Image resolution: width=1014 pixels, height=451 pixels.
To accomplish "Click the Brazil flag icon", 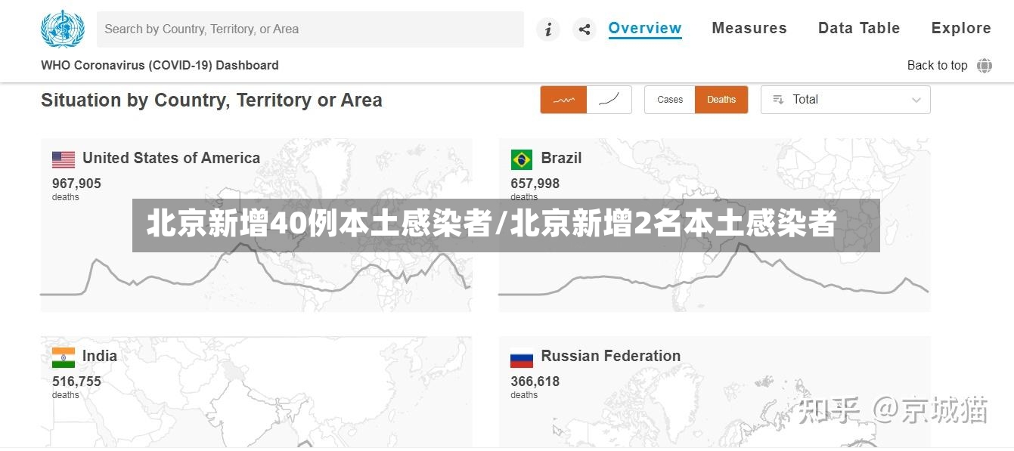I will coord(522,159).
